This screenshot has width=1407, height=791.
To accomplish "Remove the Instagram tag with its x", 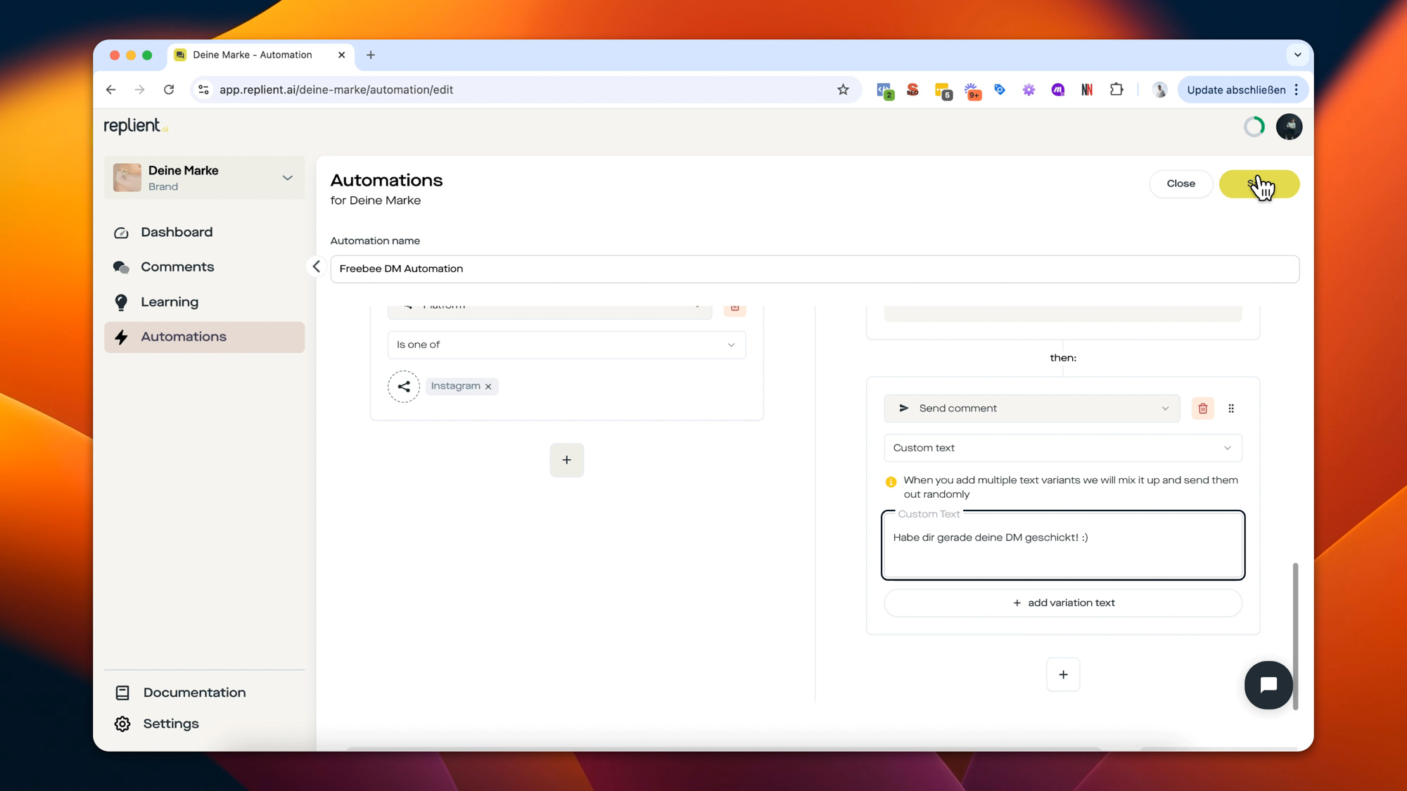I will click(488, 387).
